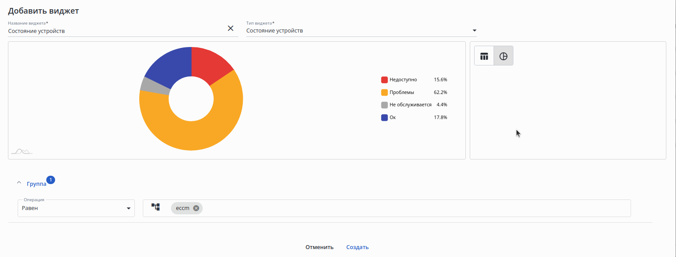Toggle the blue Ок legend swatch

(x=384, y=117)
